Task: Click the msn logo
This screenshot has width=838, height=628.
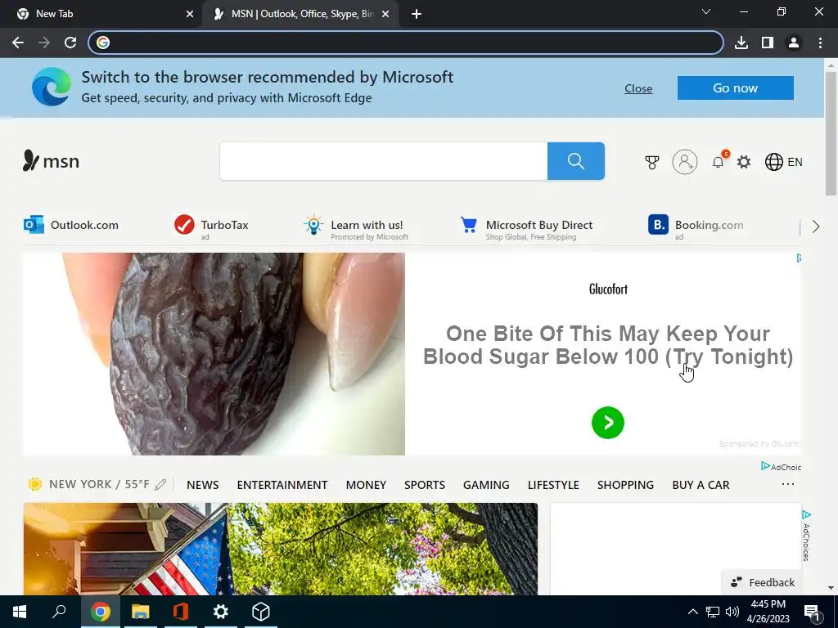Action: point(52,161)
